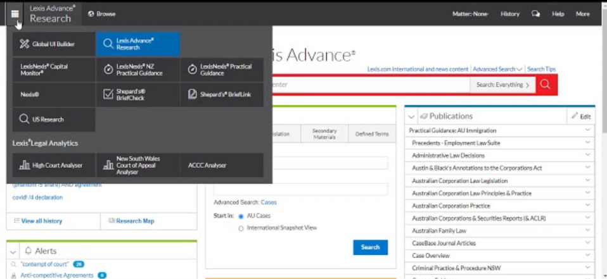Open Nexis product tile
Image resolution: width=607 pixels, height=279 pixels.
click(x=54, y=95)
